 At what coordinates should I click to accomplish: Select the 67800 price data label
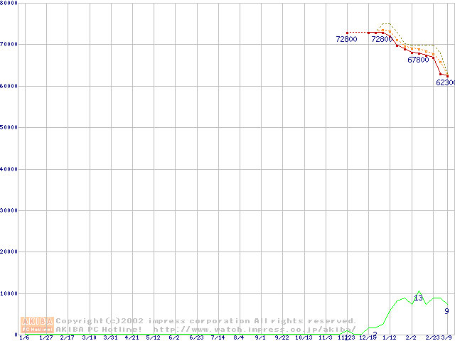(x=418, y=60)
